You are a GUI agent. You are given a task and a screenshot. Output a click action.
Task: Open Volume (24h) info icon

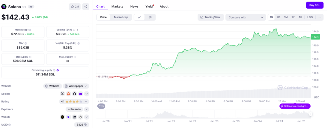click(74, 30)
